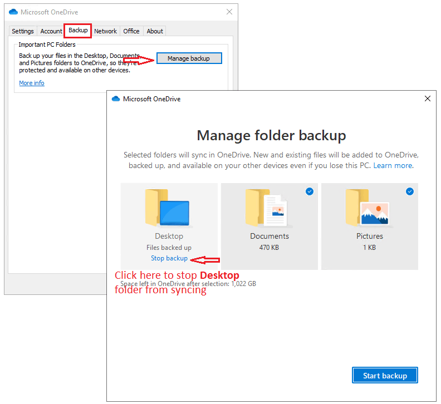Click the Start backup button

coord(385,375)
